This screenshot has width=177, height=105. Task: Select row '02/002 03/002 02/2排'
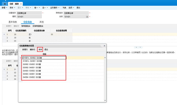44,64
